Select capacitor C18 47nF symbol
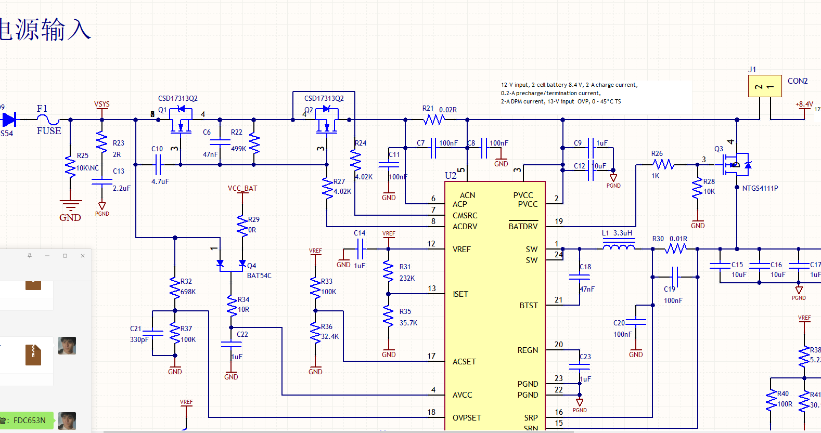This screenshot has height=433, width=821. pyautogui.click(x=580, y=277)
